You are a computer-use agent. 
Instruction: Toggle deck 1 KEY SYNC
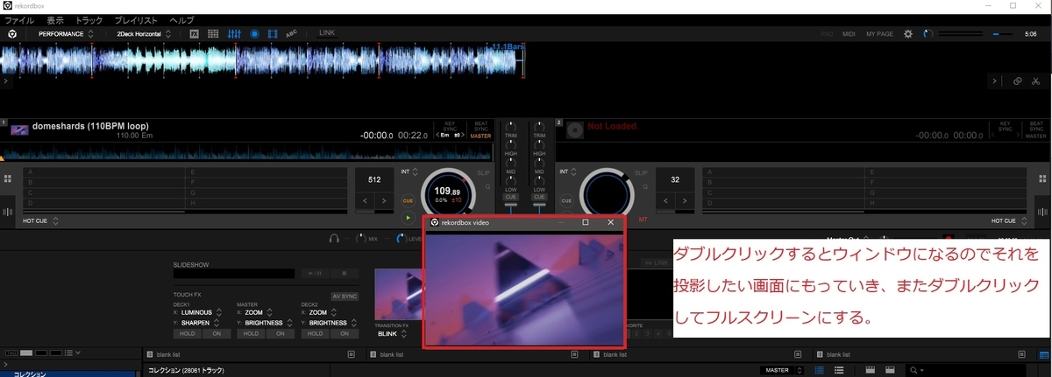point(451,127)
